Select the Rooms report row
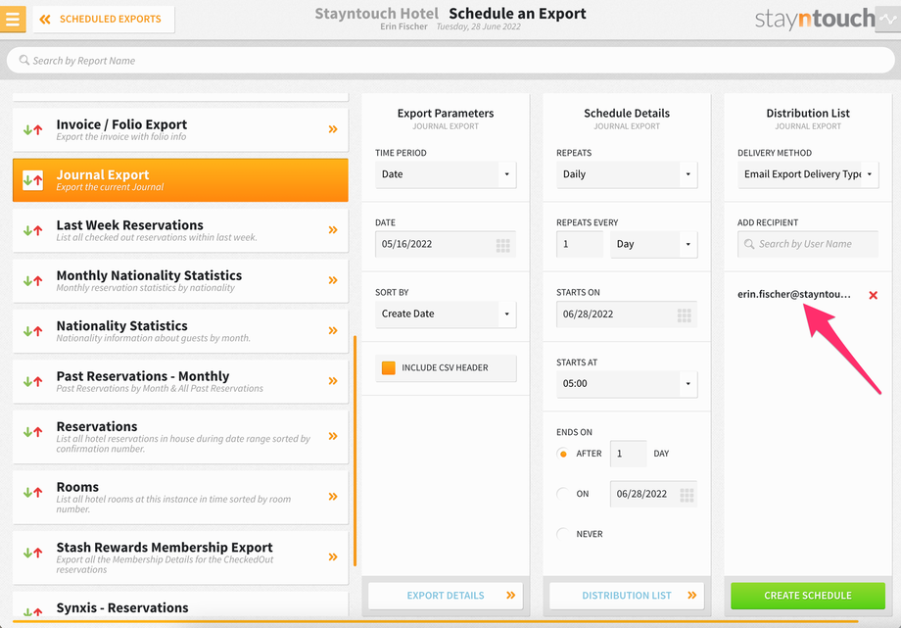Screen dimensions: 901x628 pos(180,498)
